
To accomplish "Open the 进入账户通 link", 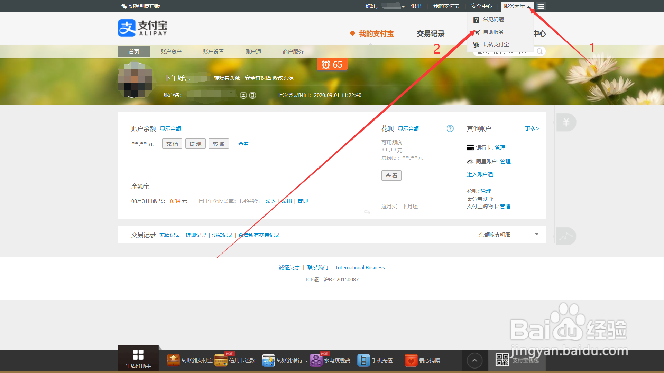I will pyautogui.click(x=480, y=174).
